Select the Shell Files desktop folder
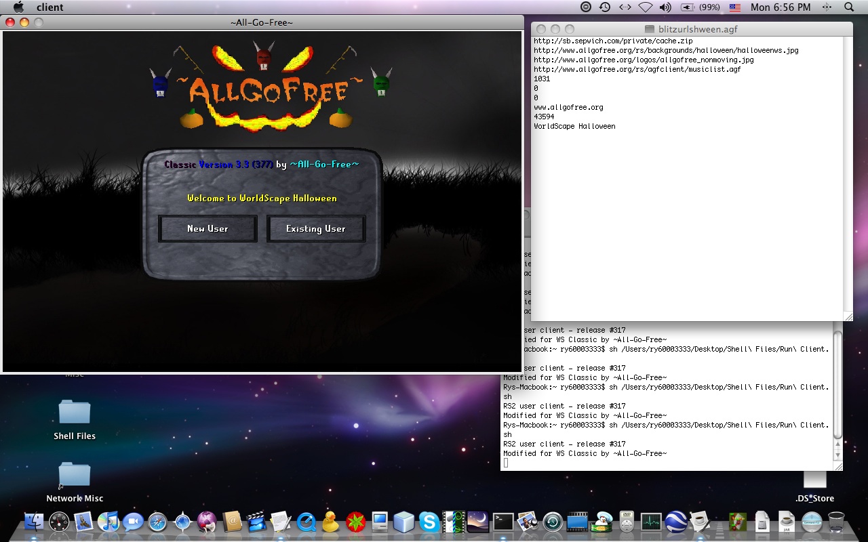Viewport: 868px width, 542px height. (75, 420)
